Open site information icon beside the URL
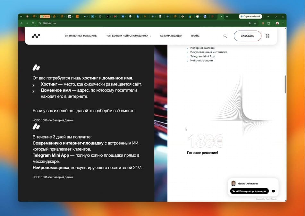The image size is (305, 216). coord(40,23)
